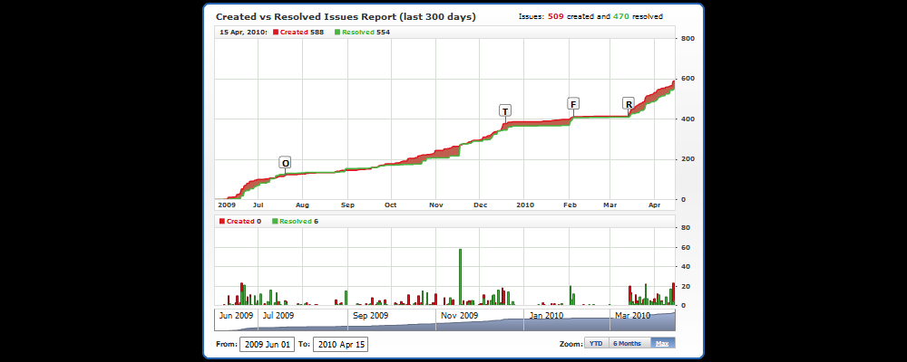Click the T event marker flag

coord(505,111)
